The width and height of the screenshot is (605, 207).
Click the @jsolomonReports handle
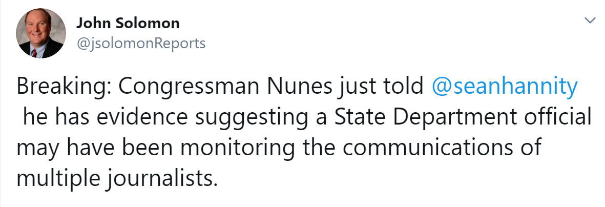click(x=141, y=44)
